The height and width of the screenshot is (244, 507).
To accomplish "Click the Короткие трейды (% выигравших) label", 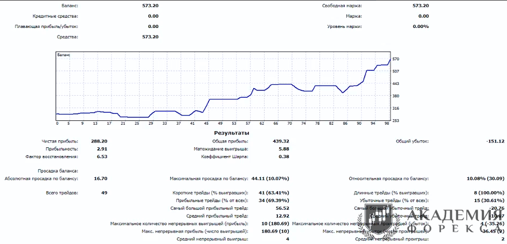I will 210,192.
